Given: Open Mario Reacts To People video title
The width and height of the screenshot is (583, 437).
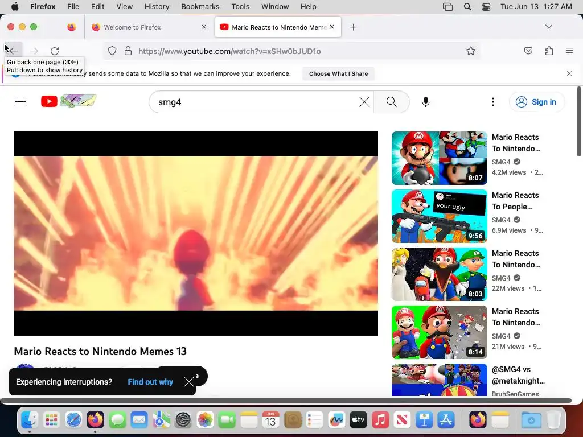Looking at the screenshot, I should click(x=515, y=201).
